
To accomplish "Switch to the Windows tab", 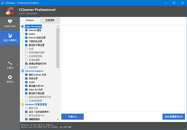I will tap(30, 20).
